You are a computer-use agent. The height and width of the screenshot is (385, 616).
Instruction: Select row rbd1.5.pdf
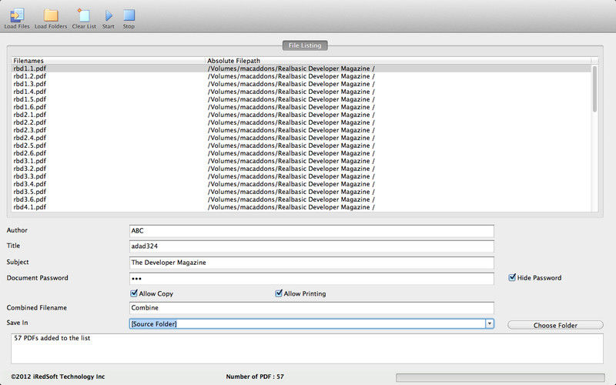[x=301, y=99]
